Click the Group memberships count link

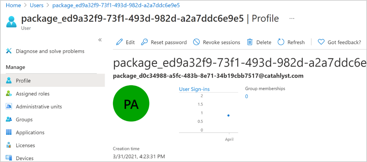click(246, 96)
